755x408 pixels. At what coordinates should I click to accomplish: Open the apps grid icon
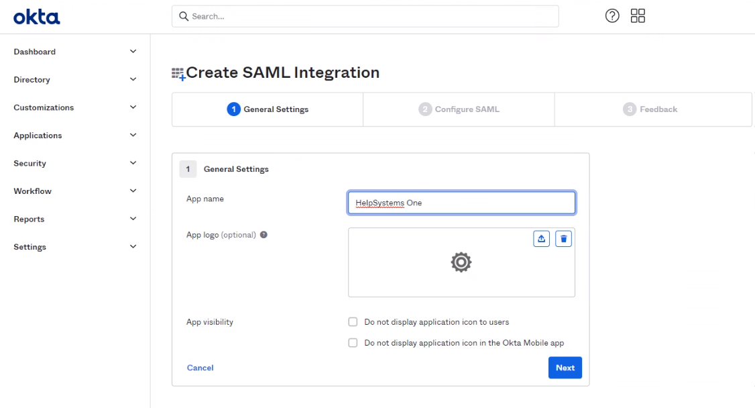click(x=638, y=17)
